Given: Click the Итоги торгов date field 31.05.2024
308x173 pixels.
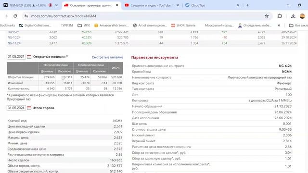Looking at the screenshot, I should pos(16,108).
